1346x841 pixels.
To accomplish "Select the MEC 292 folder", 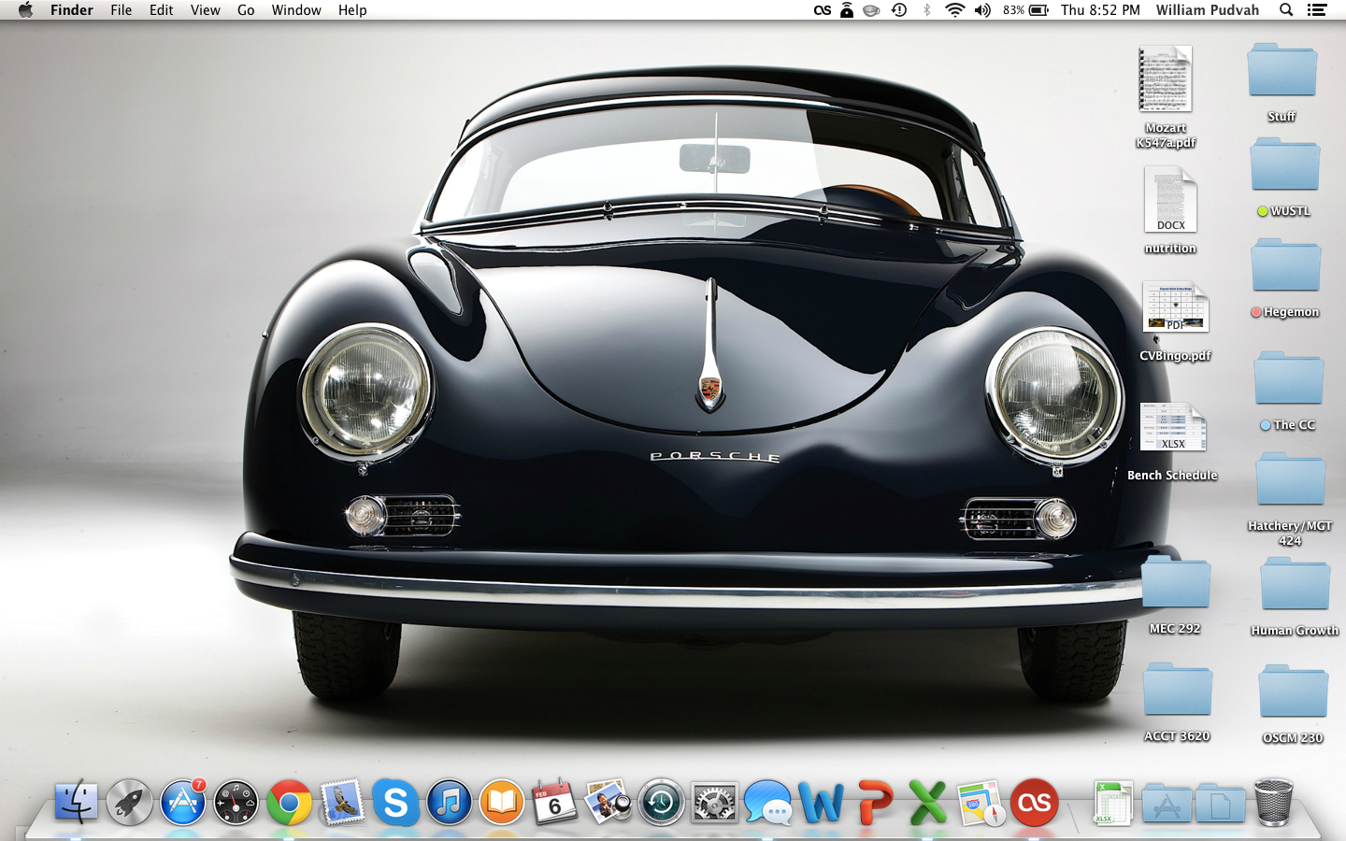I will point(1176,582).
